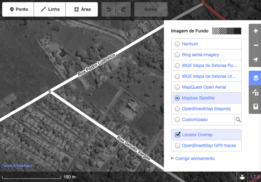Uncheck the Locator Overlay checkbox

click(x=178, y=135)
